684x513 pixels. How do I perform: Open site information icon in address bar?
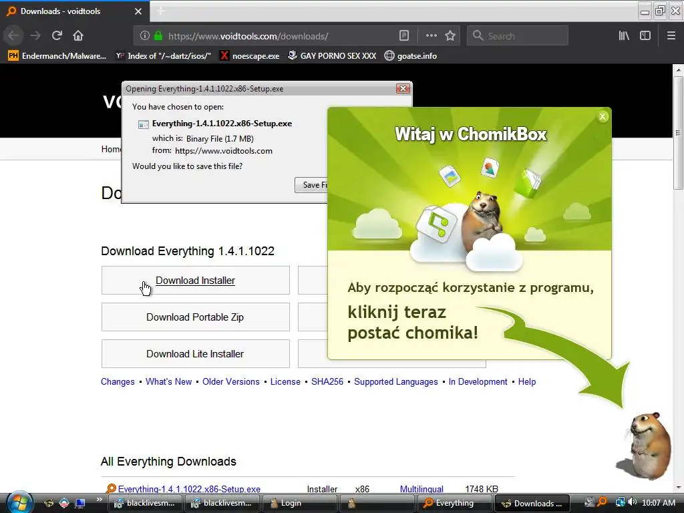[145, 36]
